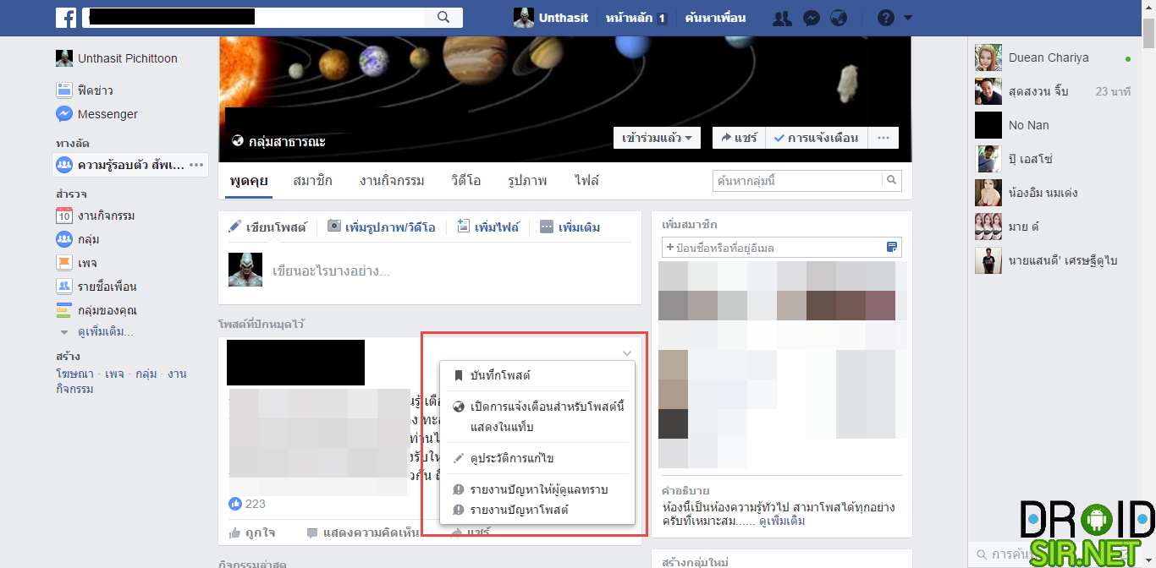Open the notifications globe icon

tap(838, 19)
